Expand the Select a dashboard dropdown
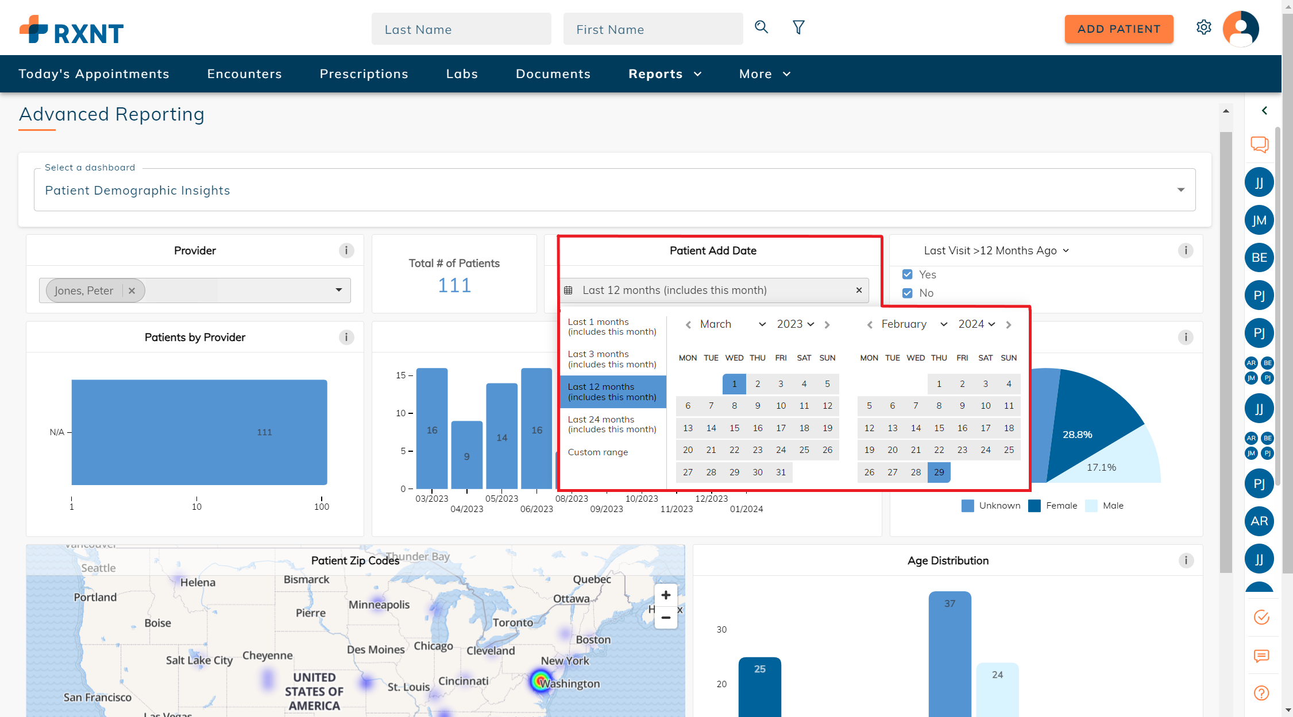Screen dimensions: 1293x717 coord(1180,190)
